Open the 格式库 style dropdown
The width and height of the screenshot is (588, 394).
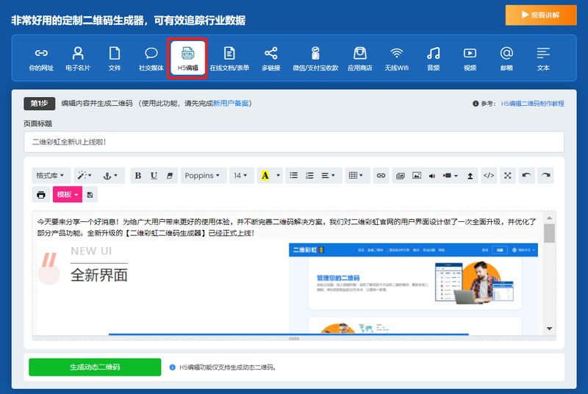51,176
